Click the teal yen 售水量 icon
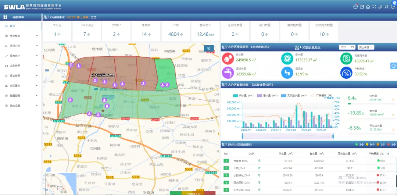 (287, 58)
